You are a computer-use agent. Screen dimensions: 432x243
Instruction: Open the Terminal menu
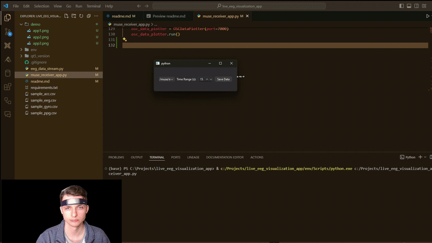pos(94,5)
